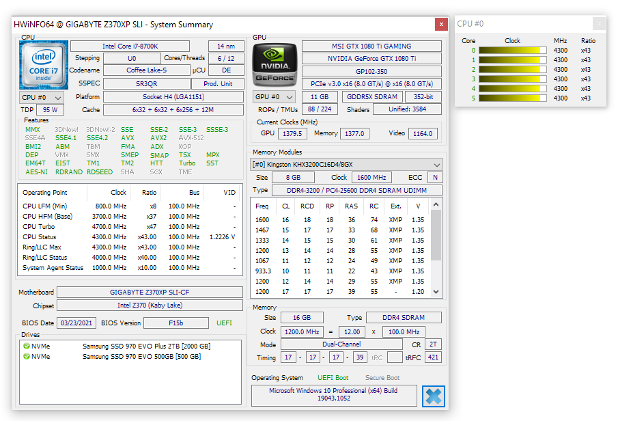Click the Dual-Channel mode field
618x421 pixels.
pyautogui.click(x=341, y=344)
